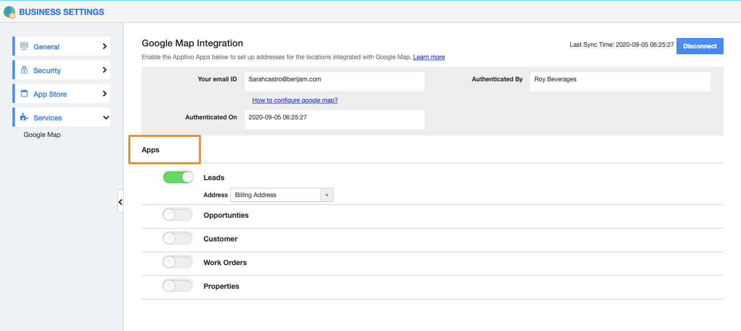Click the Disconnect button
The width and height of the screenshot is (741, 331).
coord(700,46)
